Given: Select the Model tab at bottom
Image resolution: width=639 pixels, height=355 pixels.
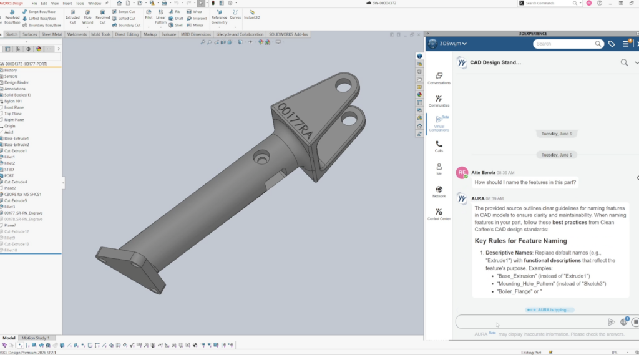Looking at the screenshot, I should pyautogui.click(x=9, y=338).
